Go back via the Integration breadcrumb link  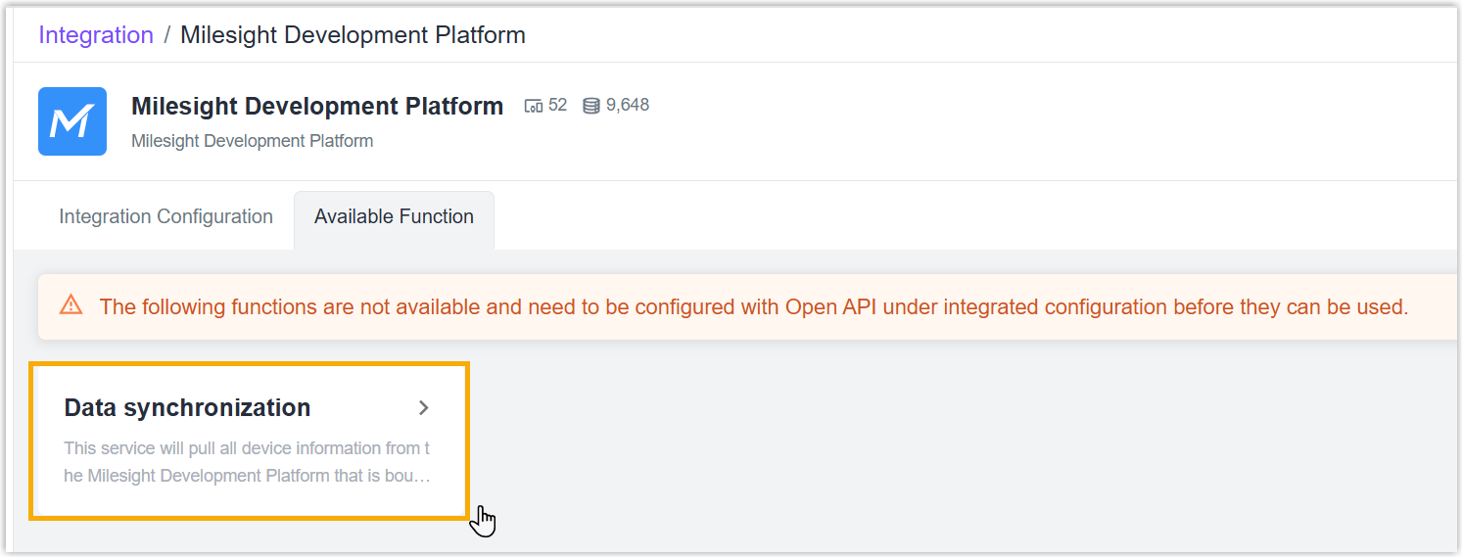point(96,35)
